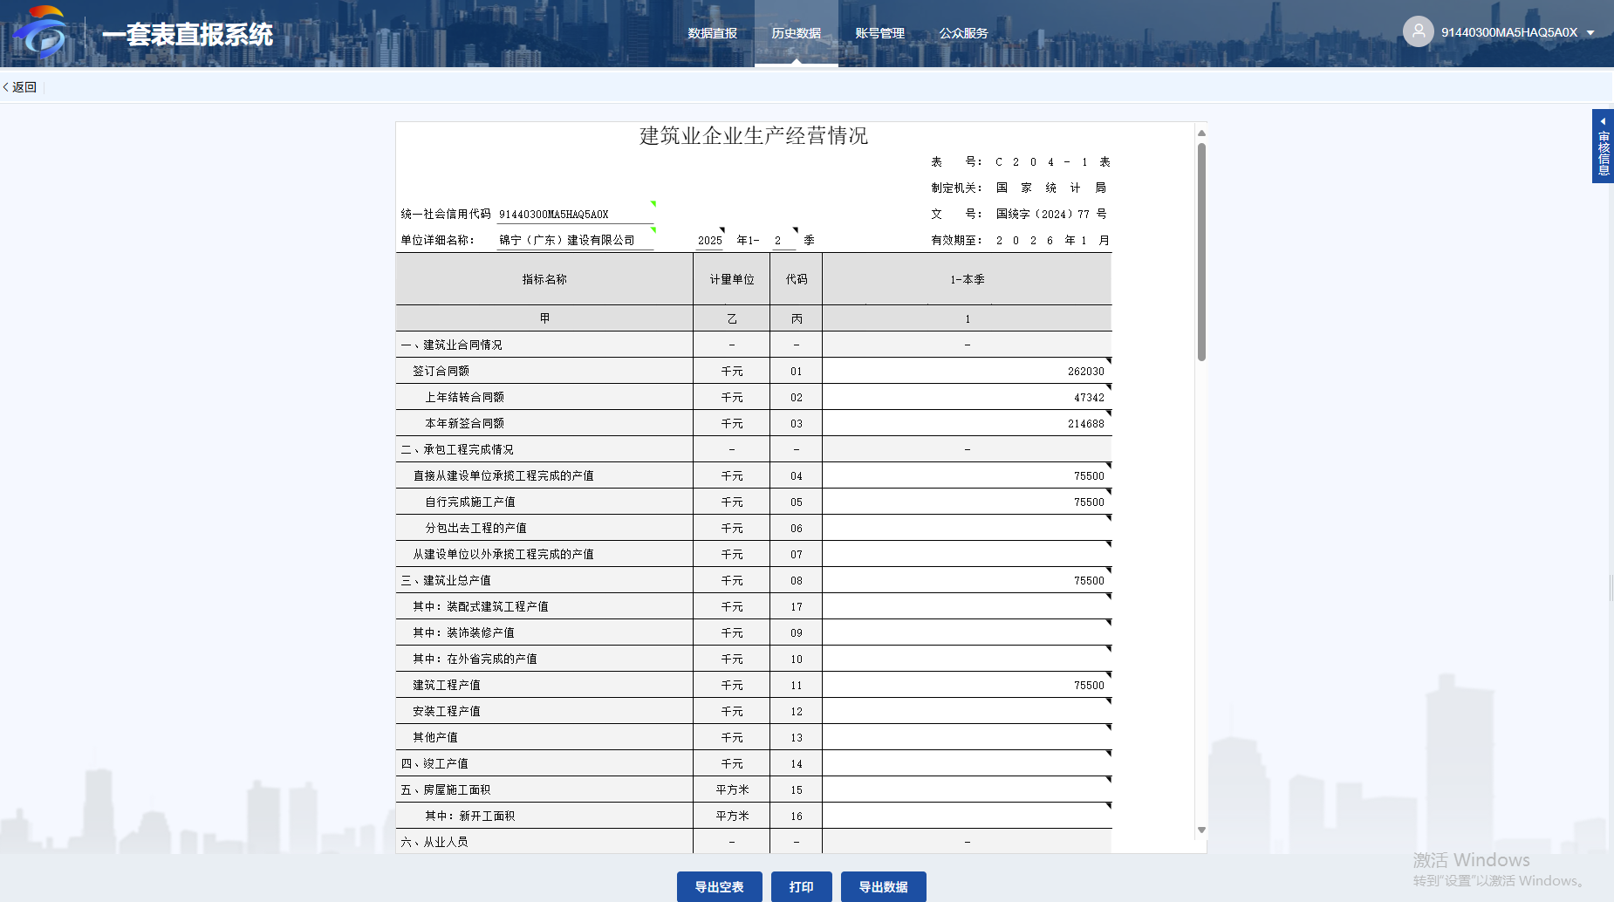The height and width of the screenshot is (902, 1614).
Task: Open the 数据直报 menu
Action: pyautogui.click(x=712, y=33)
